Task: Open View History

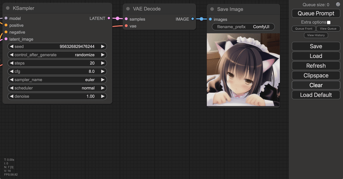Action: [x=316, y=35]
